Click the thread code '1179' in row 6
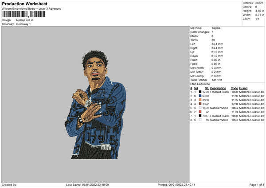The height and width of the screenshot is (188, 266). [x=235, y=112]
